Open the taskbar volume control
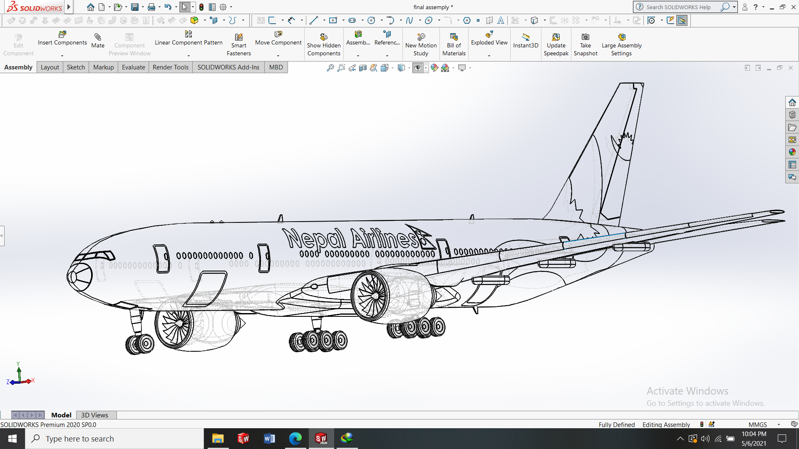 tap(705, 439)
